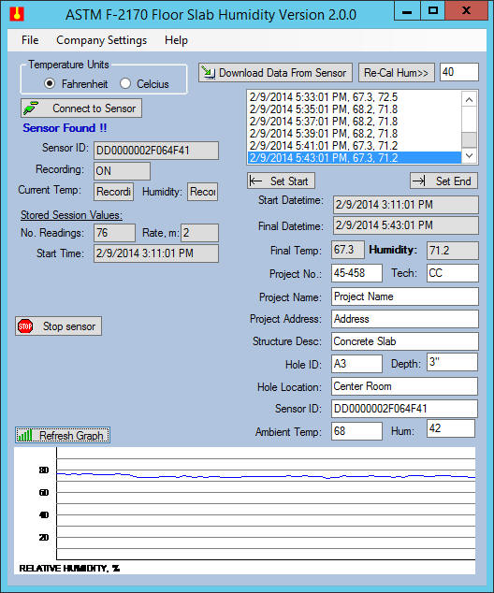Click the Re-Cal Hum>> button

[x=396, y=72]
